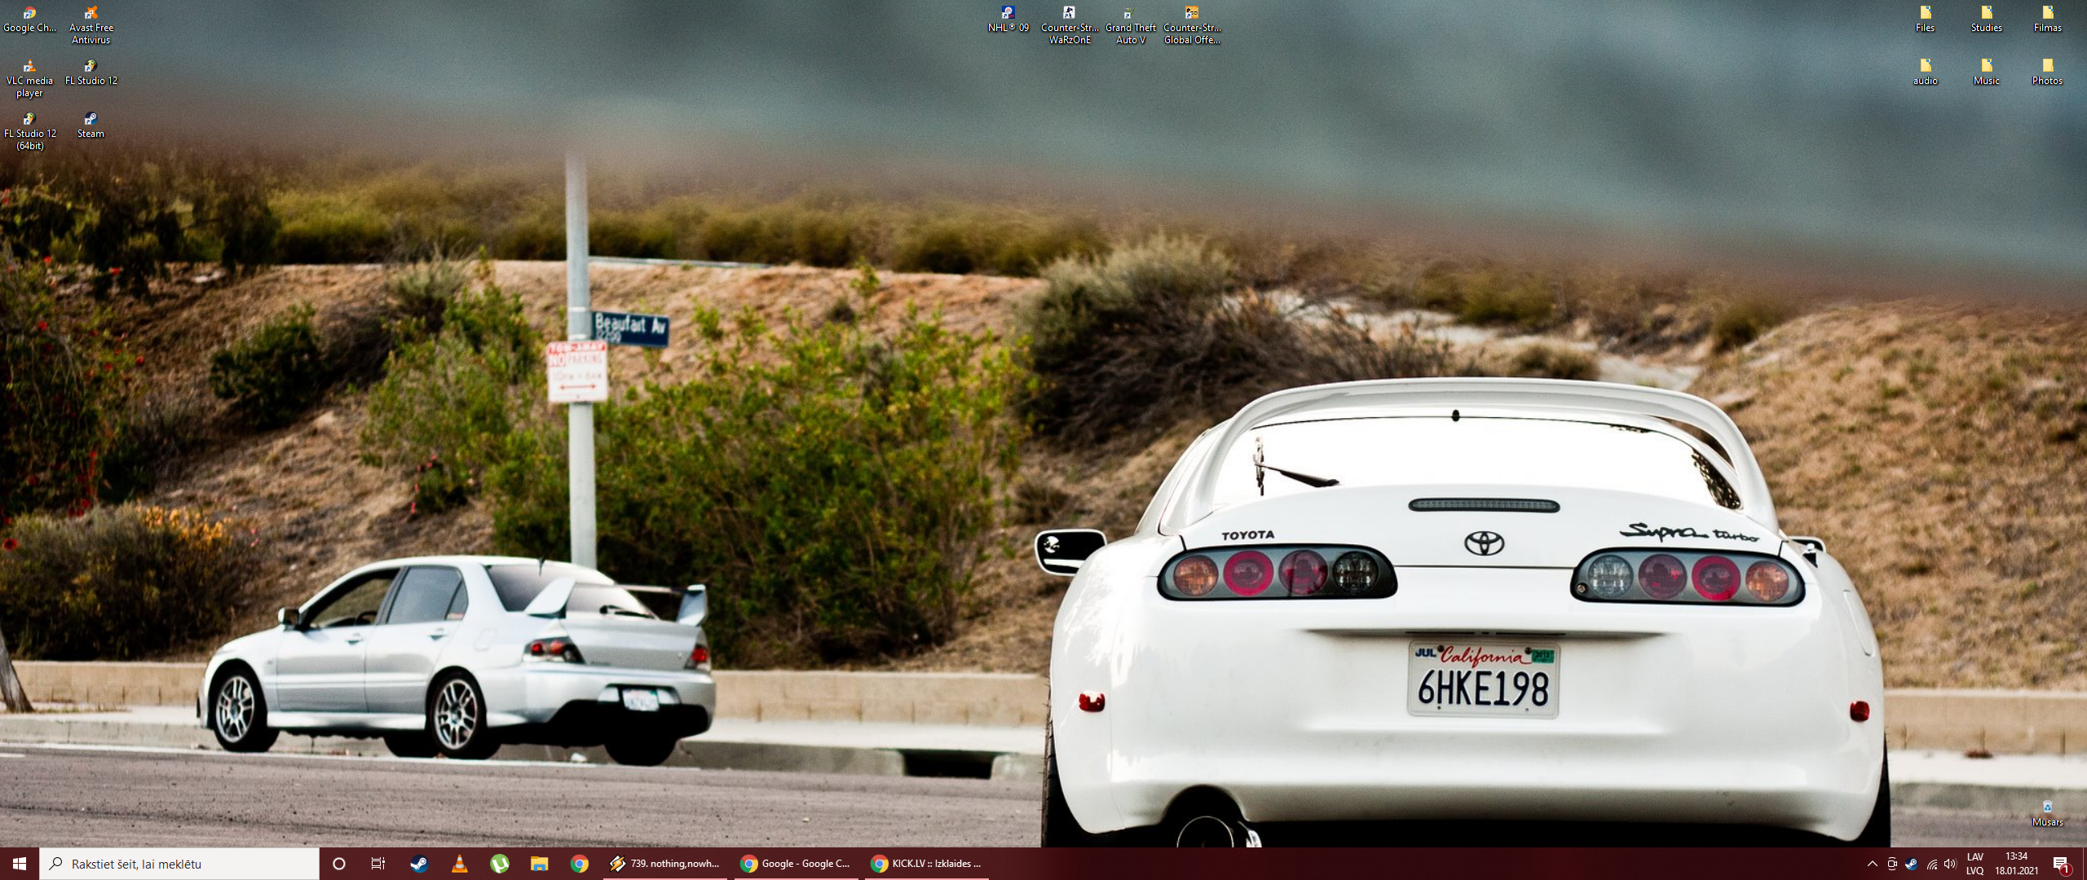Select the Musars recycle bin icon
This screenshot has height=880, width=2087.
2047,814
